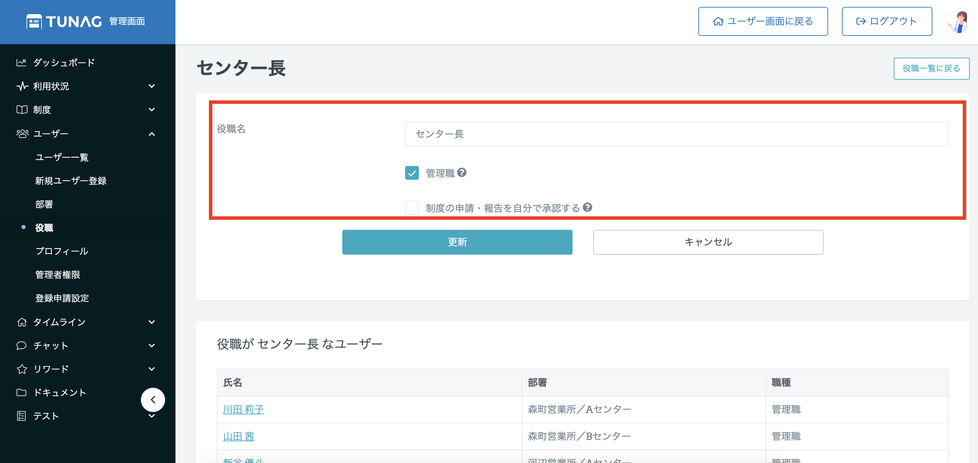The width and height of the screenshot is (978, 463).
Task: Click the ドキュメント folder icon
Action: 22,393
